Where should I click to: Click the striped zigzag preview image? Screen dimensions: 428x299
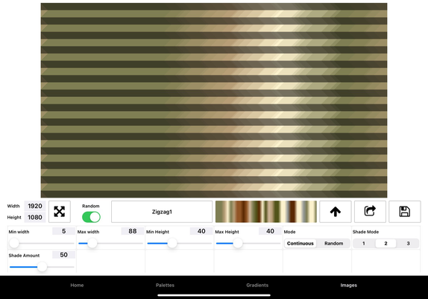point(214,100)
